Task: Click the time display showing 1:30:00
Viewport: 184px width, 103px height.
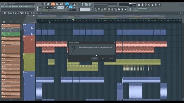Action: coord(87,5)
